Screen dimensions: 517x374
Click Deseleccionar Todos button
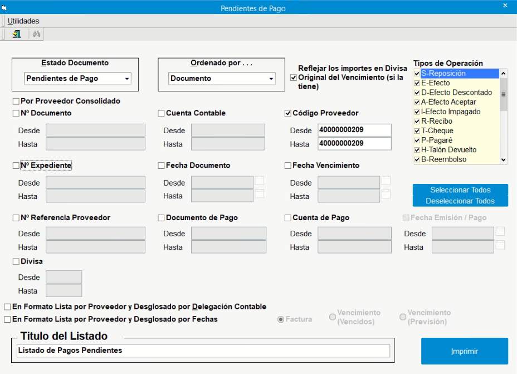[460, 201]
